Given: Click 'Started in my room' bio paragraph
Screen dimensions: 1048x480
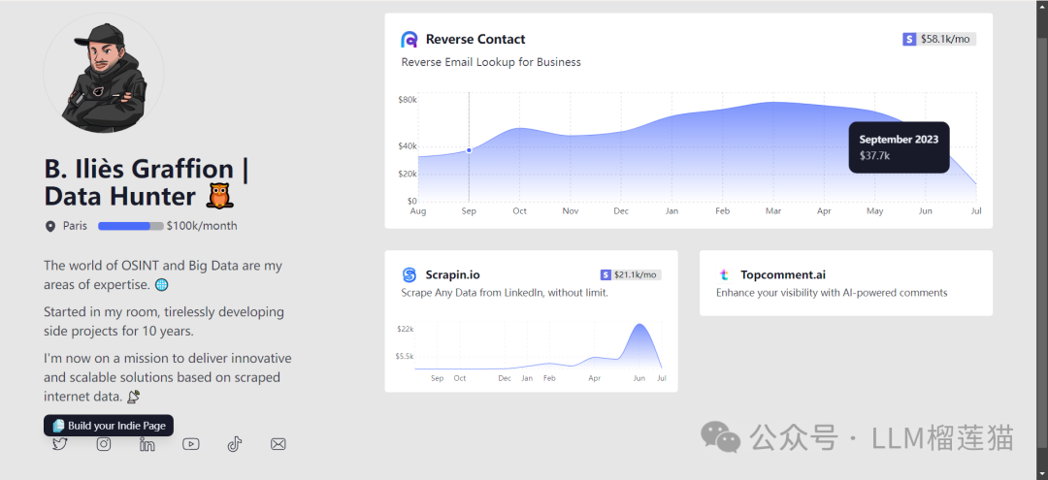Looking at the screenshot, I should (164, 322).
